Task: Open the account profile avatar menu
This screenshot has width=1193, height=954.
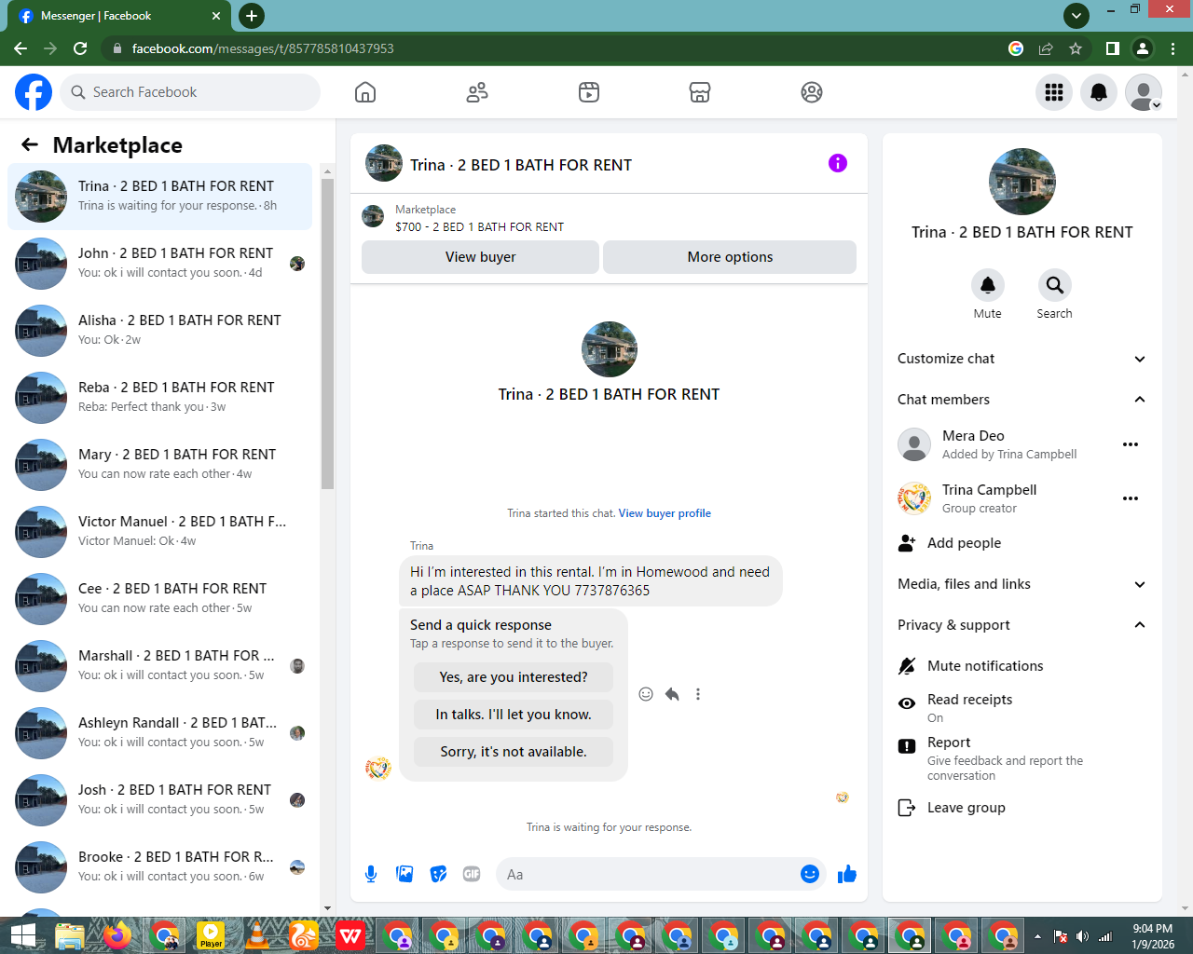Action: [x=1144, y=92]
